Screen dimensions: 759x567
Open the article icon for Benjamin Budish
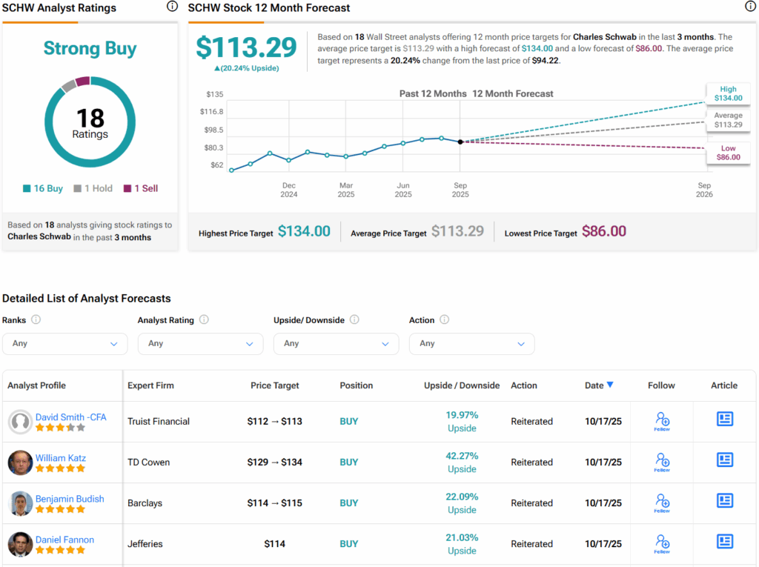click(724, 501)
